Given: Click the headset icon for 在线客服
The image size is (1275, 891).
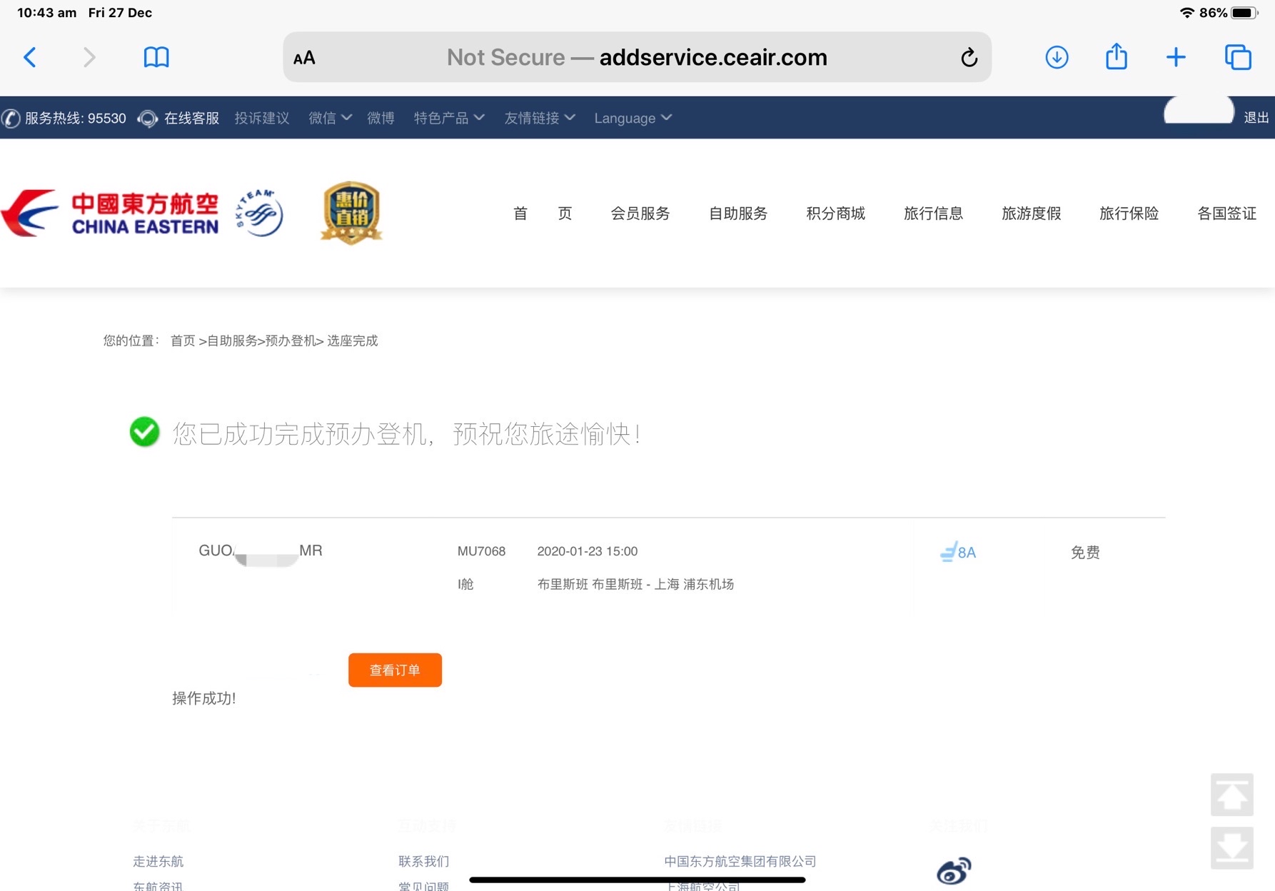Looking at the screenshot, I should click(x=148, y=119).
